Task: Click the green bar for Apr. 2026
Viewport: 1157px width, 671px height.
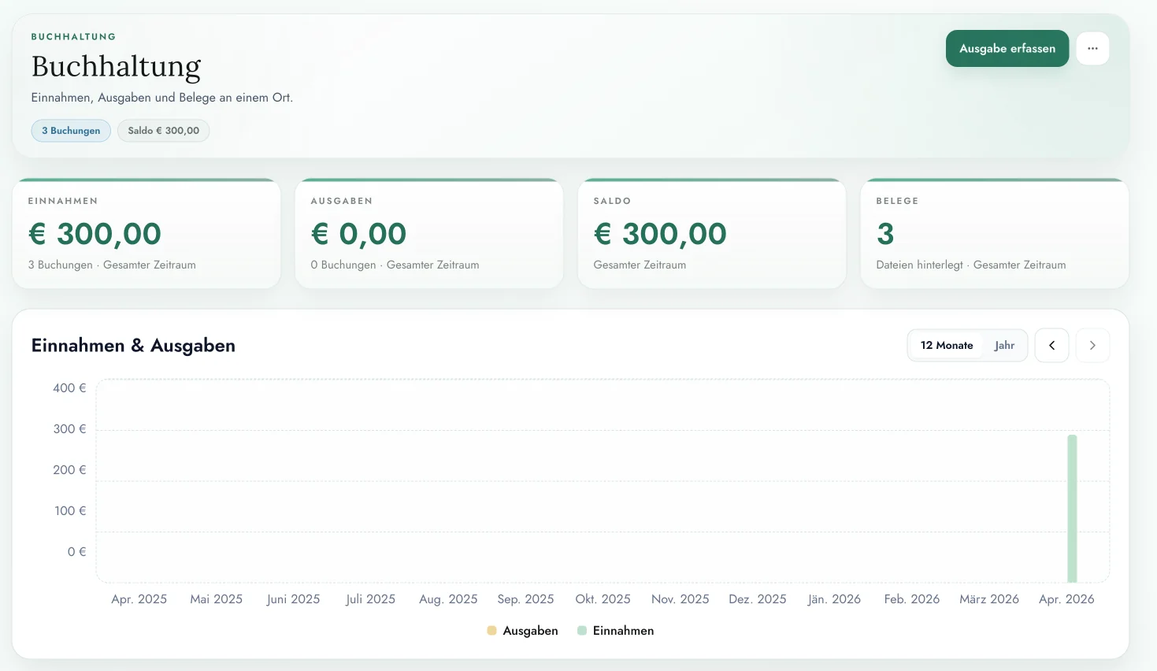Action: click(1072, 508)
